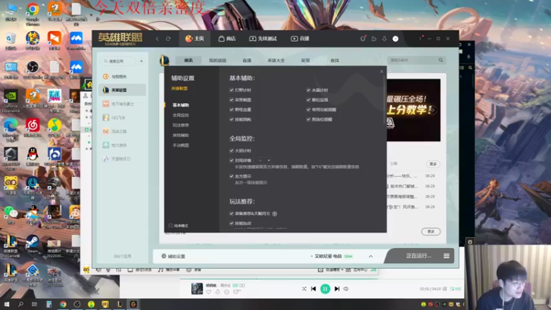This screenshot has width=551, height=310.
Task: Skip to next track in the music player
Action: 337,289
